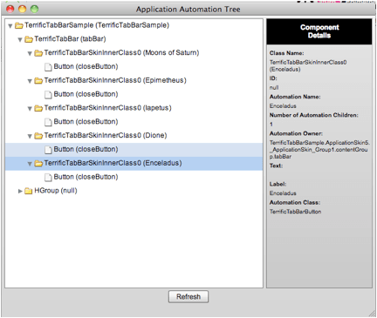This screenshot has height=318, width=377.
Task: Click the Refresh button
Action: tap(188, 296)
